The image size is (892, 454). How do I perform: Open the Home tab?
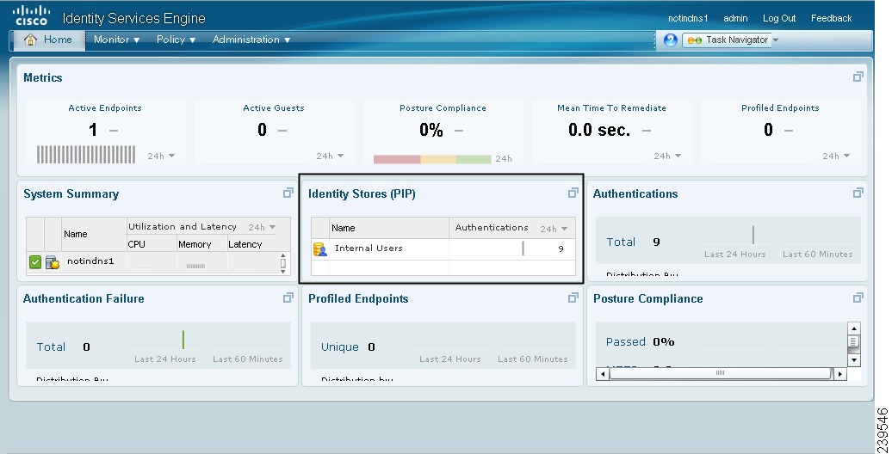(48, 40)
